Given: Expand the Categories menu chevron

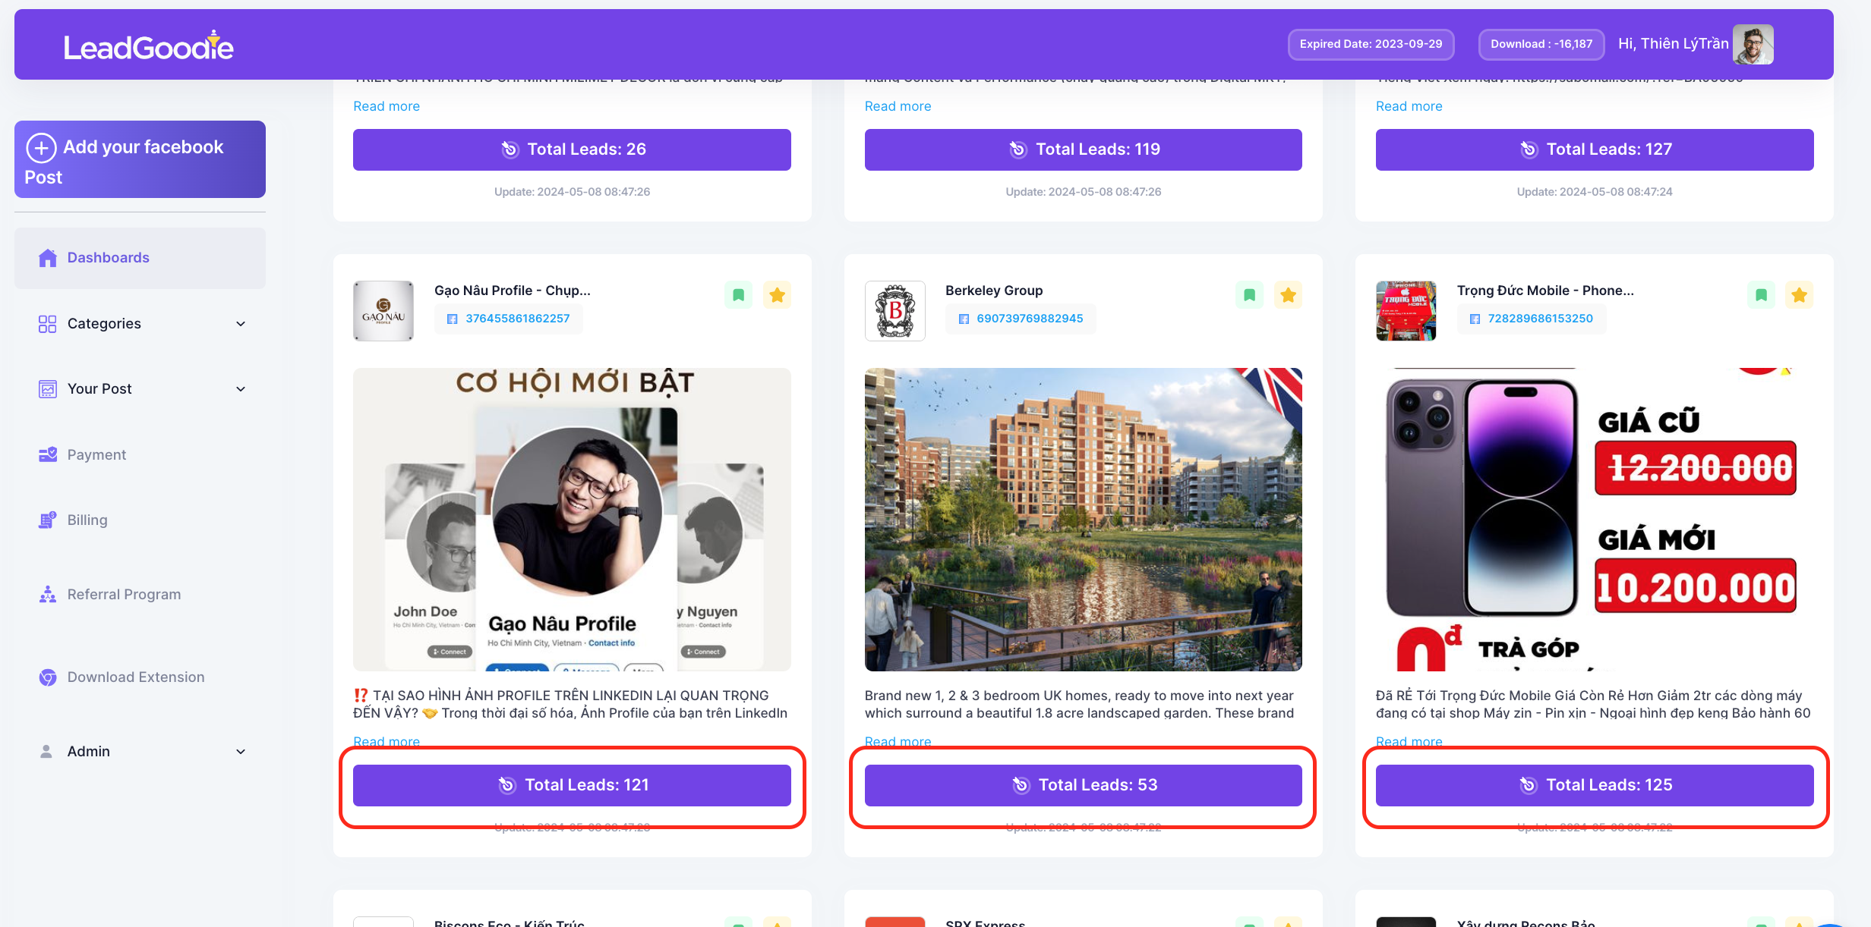Looking at the screenshot, I should [241, 324].
